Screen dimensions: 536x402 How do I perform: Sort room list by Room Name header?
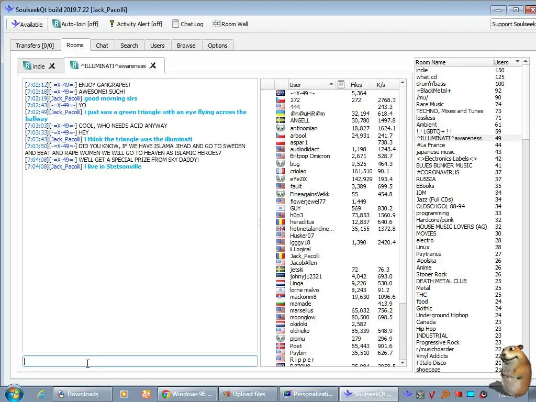point(453,62)
